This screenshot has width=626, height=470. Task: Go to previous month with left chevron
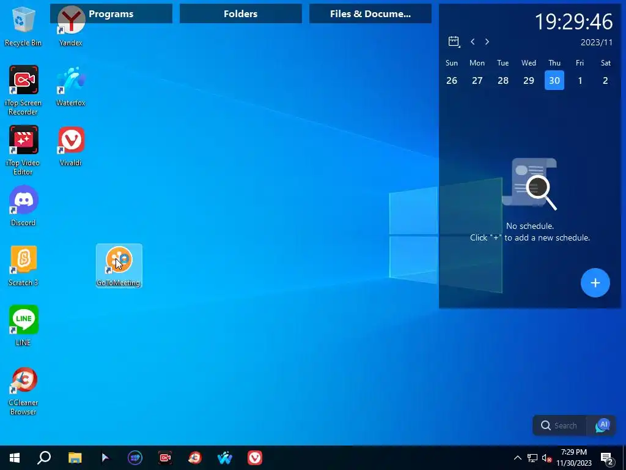(x=473, y=42)
